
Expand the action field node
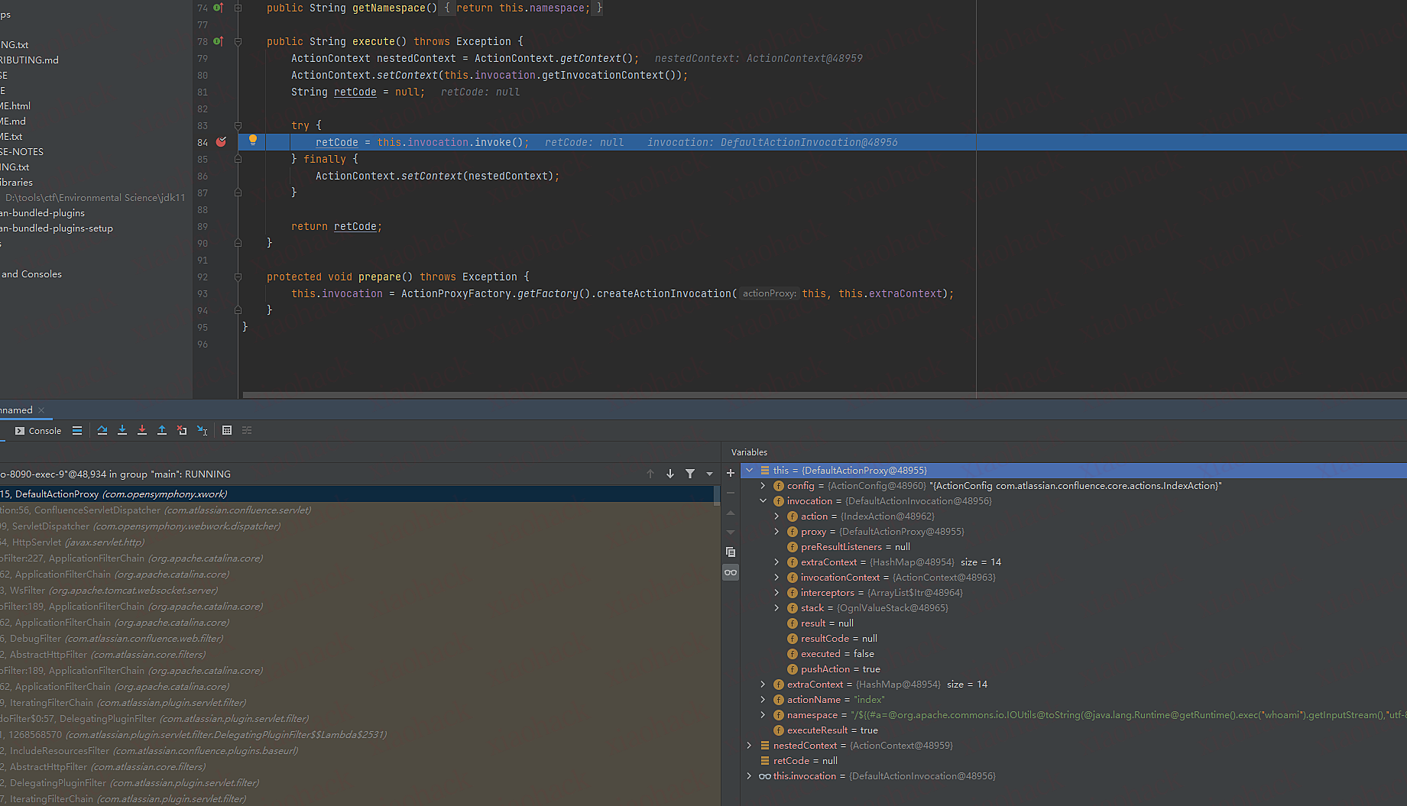(x=776, y=516)
